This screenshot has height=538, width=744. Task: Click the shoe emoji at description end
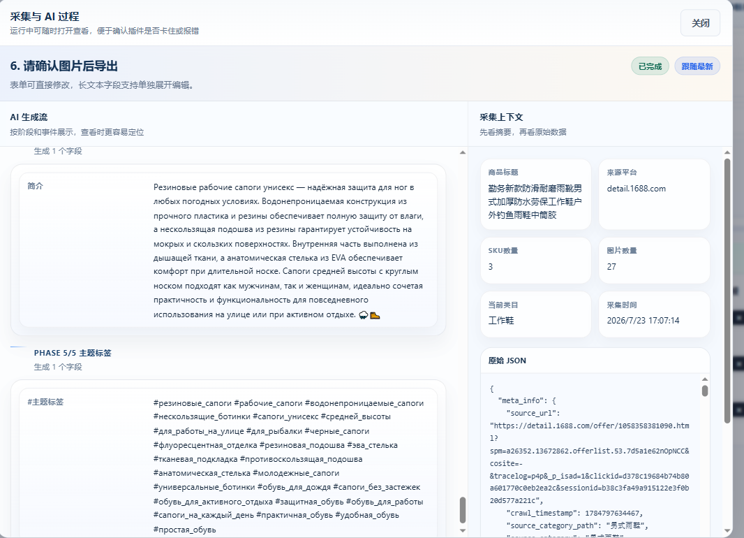(x=375, y=315)
